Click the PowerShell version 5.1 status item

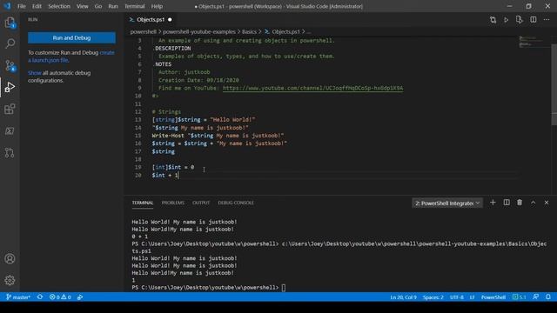520,297
